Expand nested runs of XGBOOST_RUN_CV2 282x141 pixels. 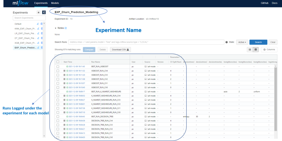pos(64,79)
